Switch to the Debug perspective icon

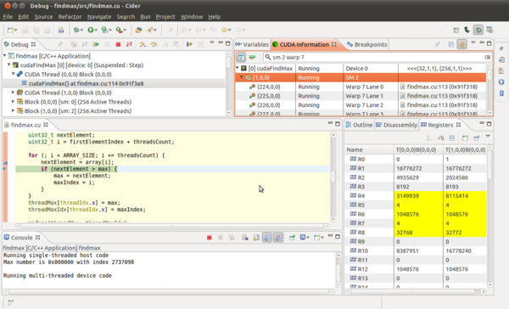[478, 30]
